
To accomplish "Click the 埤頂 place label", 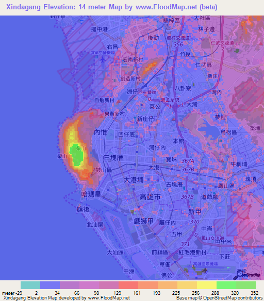I will (251, 179).
